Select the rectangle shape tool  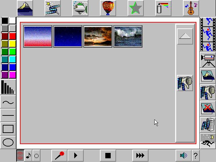tap(8, 129)
